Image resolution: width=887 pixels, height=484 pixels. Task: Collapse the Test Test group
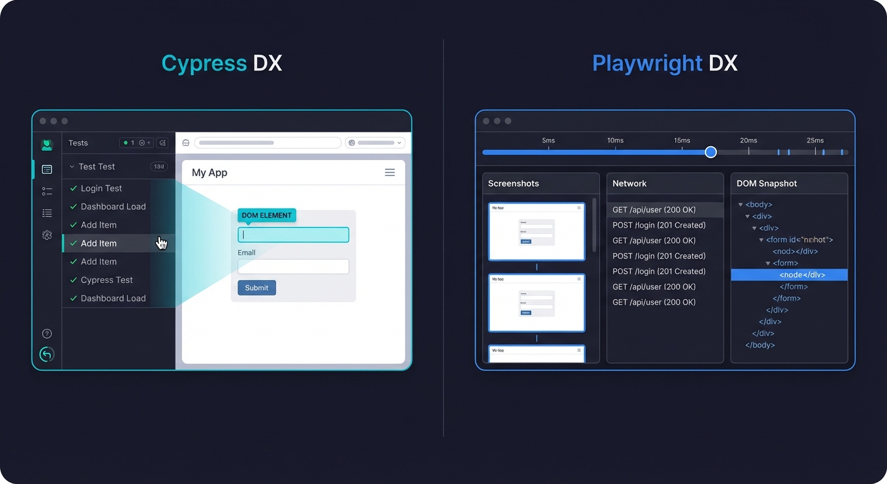coord(71,166)
